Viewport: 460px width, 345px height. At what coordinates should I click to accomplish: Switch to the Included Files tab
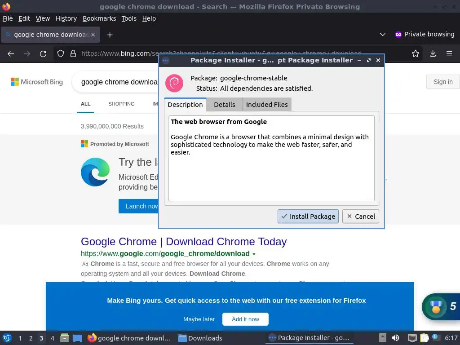267,105
